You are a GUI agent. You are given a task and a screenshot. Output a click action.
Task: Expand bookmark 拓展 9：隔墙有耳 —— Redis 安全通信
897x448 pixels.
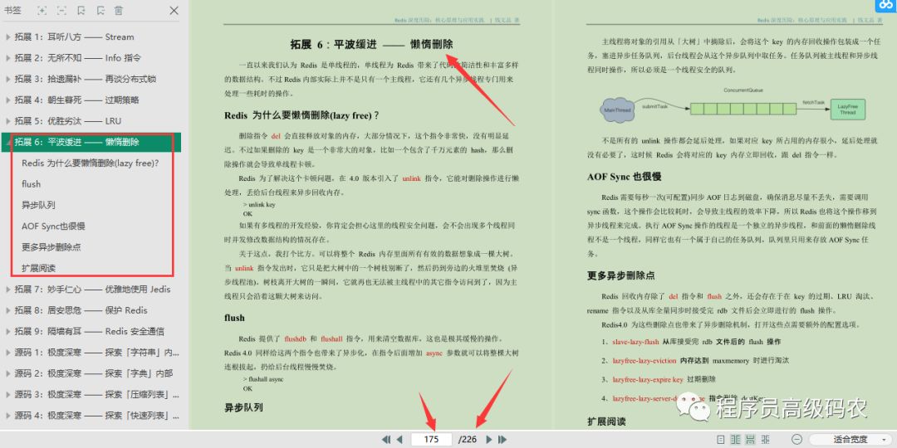(7, 331)
